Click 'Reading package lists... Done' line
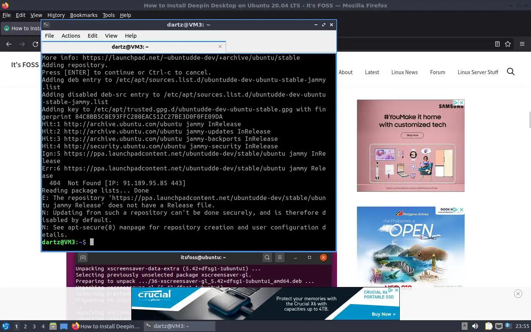Screen dimensions: 531x332 click(96, 190)
